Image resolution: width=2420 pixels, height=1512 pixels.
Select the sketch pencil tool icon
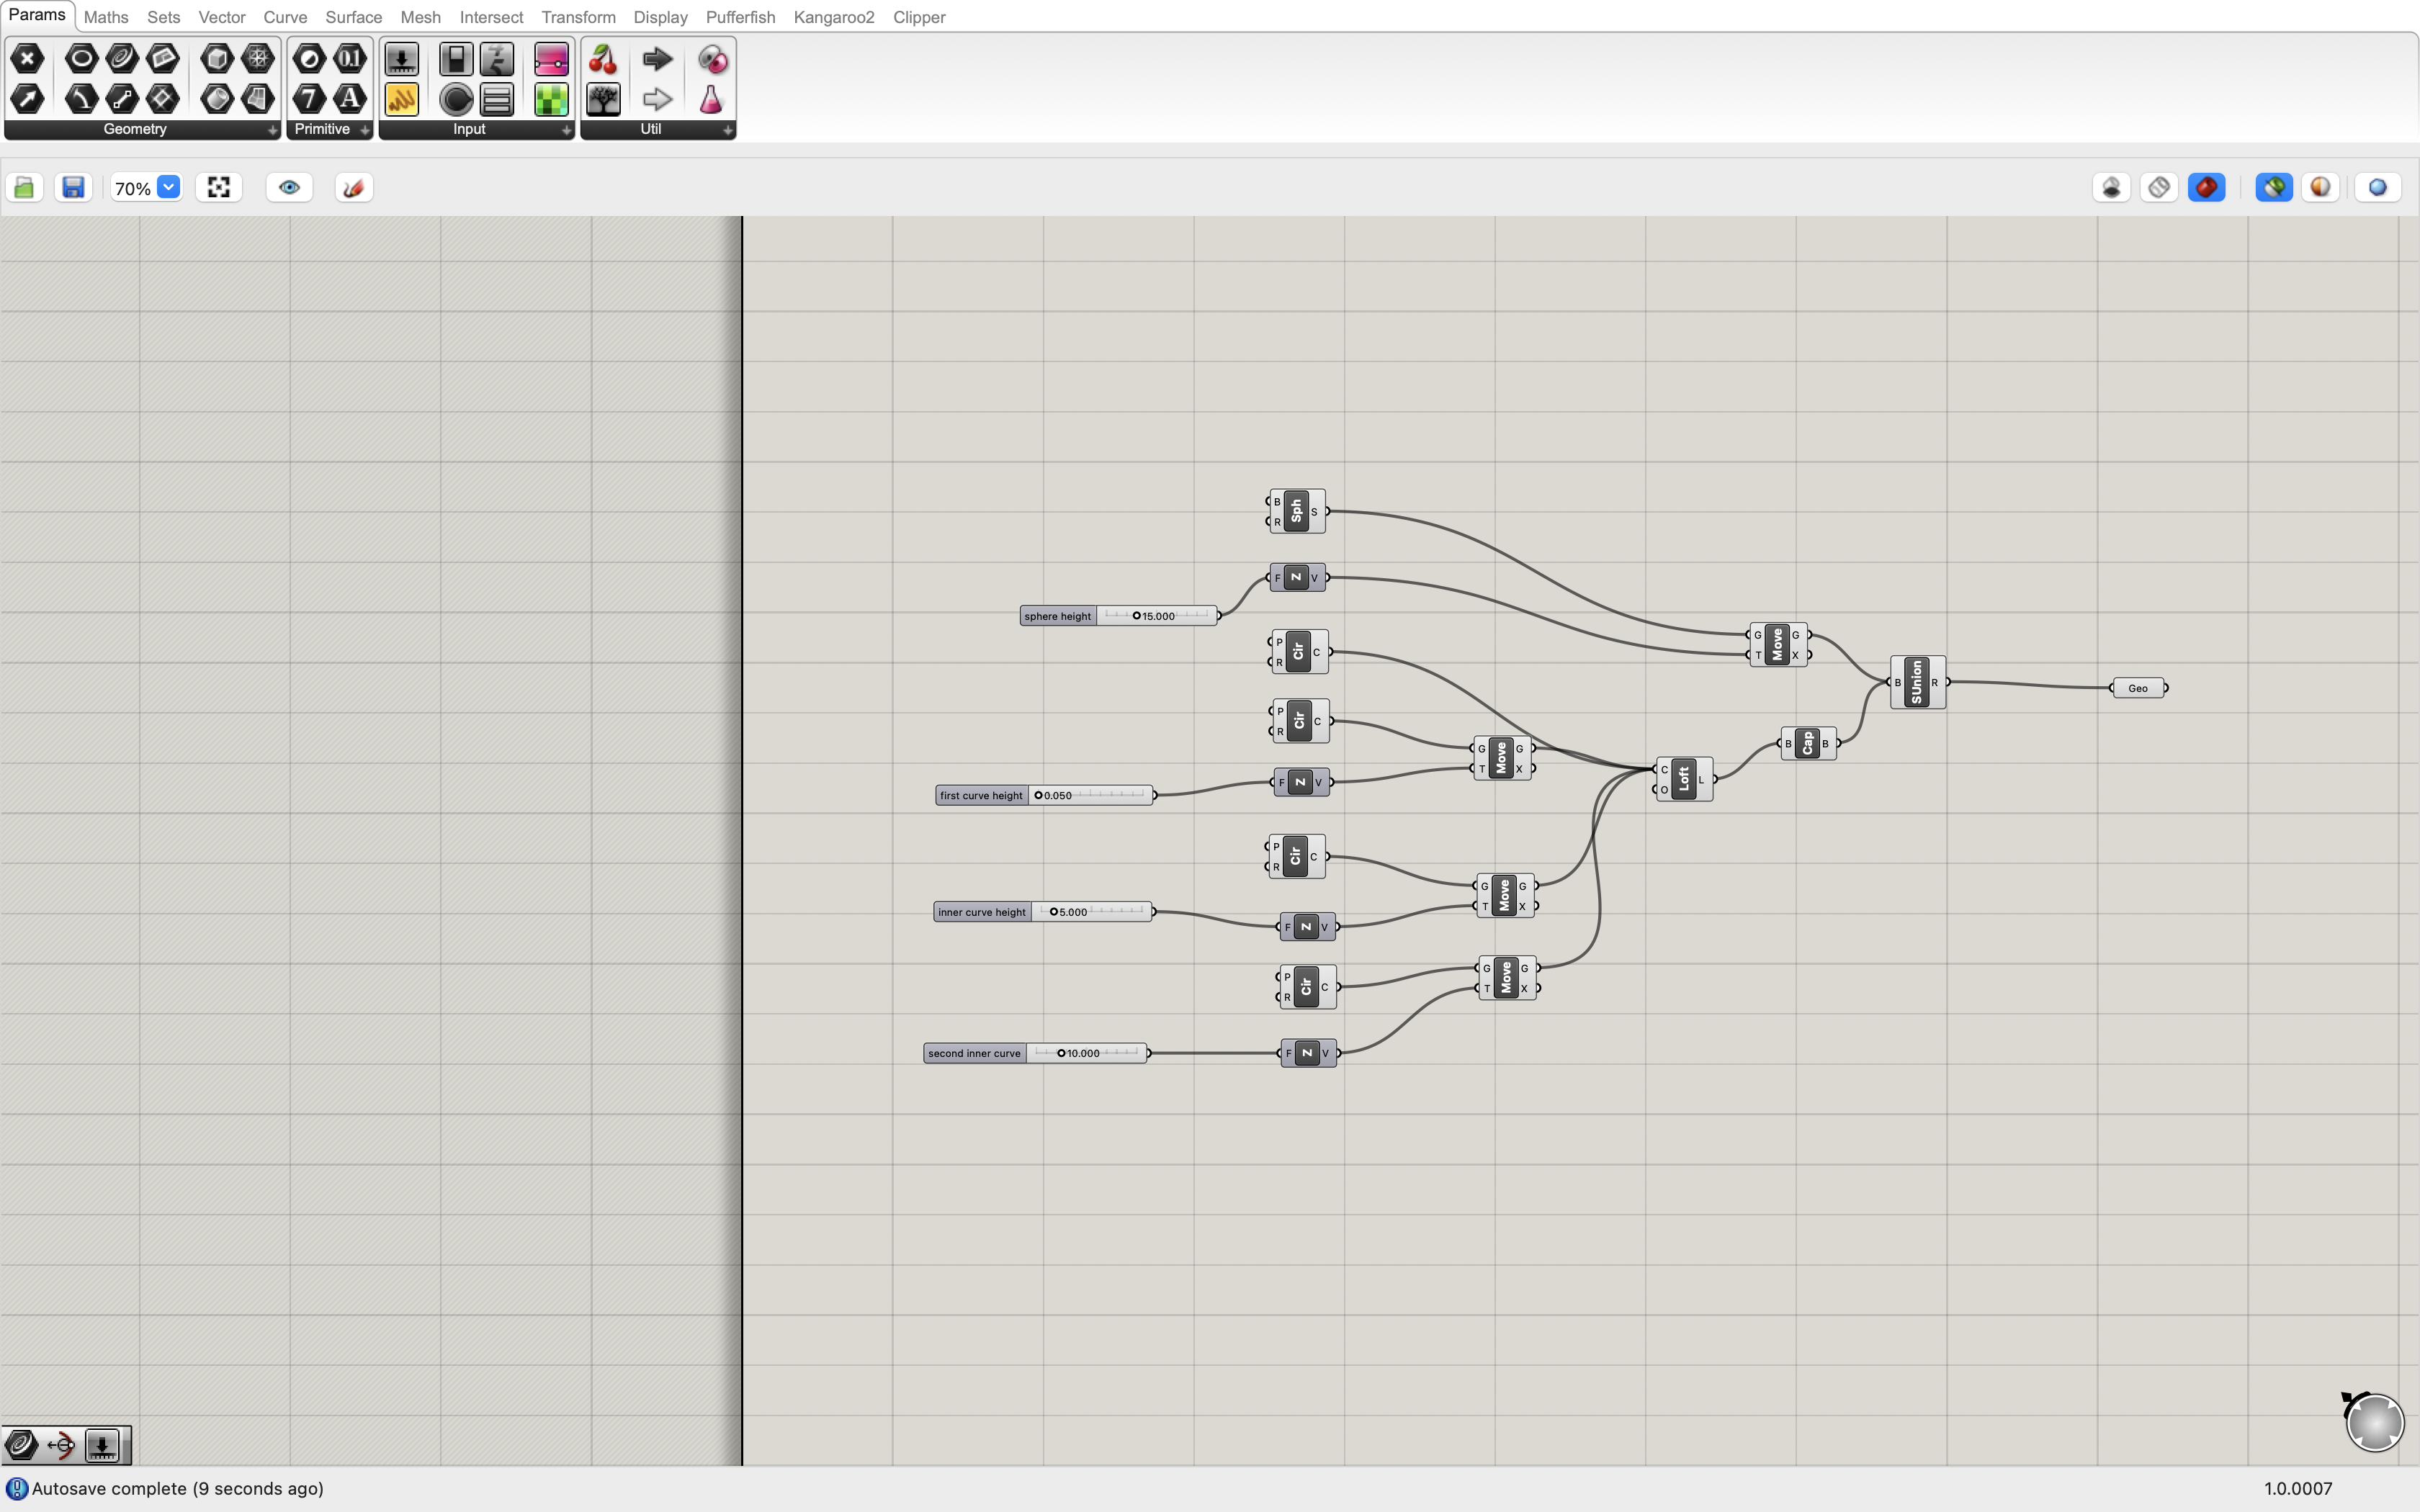pos(353,187)
